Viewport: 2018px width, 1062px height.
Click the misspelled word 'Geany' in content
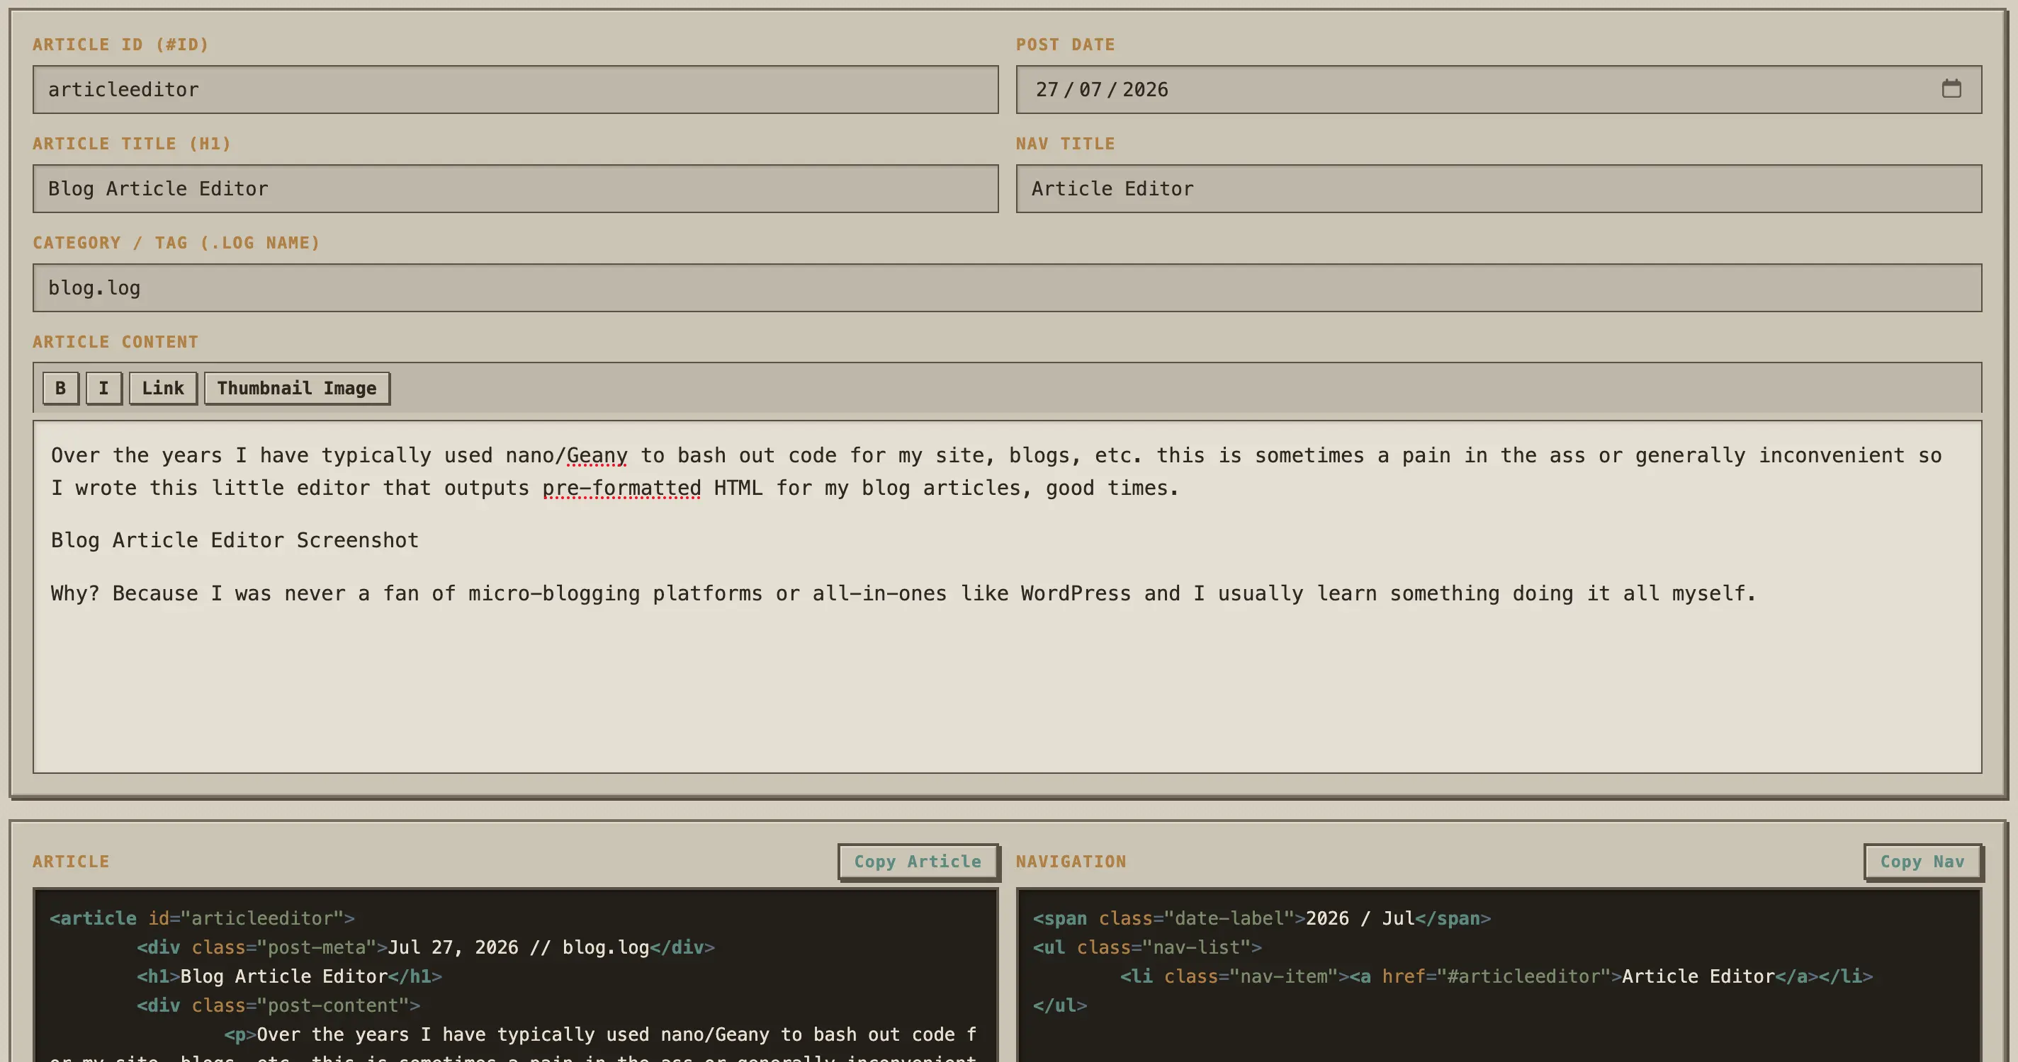pyautogui.click(x=597, y=455)
